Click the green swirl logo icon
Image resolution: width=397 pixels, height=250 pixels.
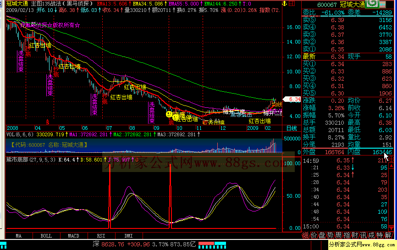pos(372,3)
